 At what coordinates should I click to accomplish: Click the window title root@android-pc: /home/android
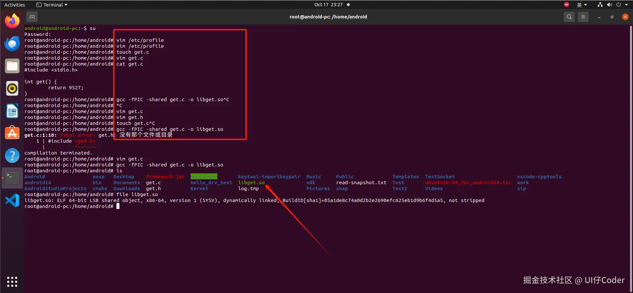pyautogui.click(x=328, y=17)
